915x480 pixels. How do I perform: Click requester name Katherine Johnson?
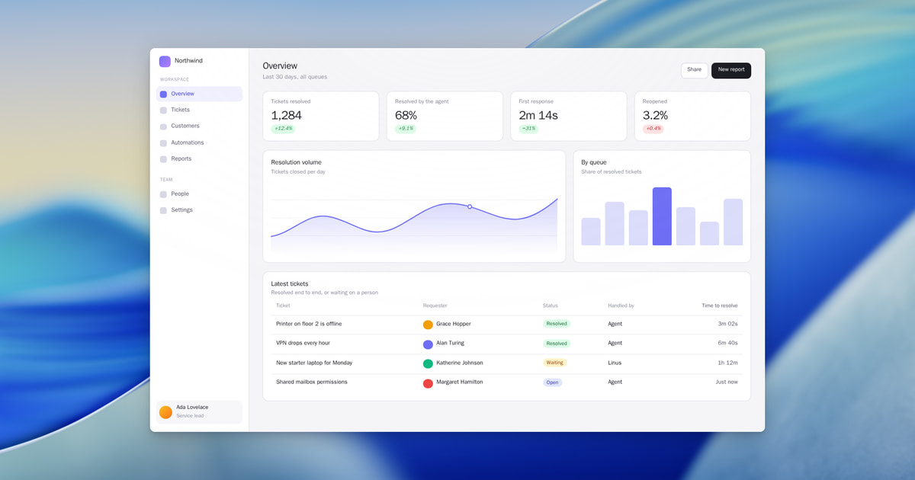[460, 363]
